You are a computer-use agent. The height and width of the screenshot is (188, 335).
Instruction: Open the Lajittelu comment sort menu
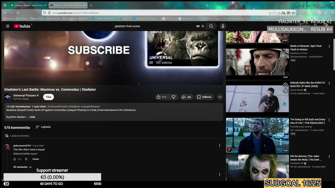pos(43,127)
